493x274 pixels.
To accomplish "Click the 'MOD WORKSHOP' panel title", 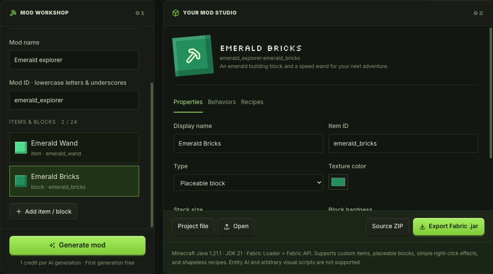I will pos(45,13).
